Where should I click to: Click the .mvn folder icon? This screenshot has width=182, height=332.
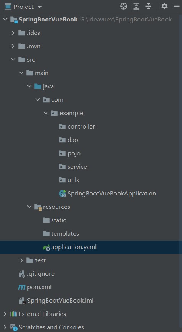(22, 46)
